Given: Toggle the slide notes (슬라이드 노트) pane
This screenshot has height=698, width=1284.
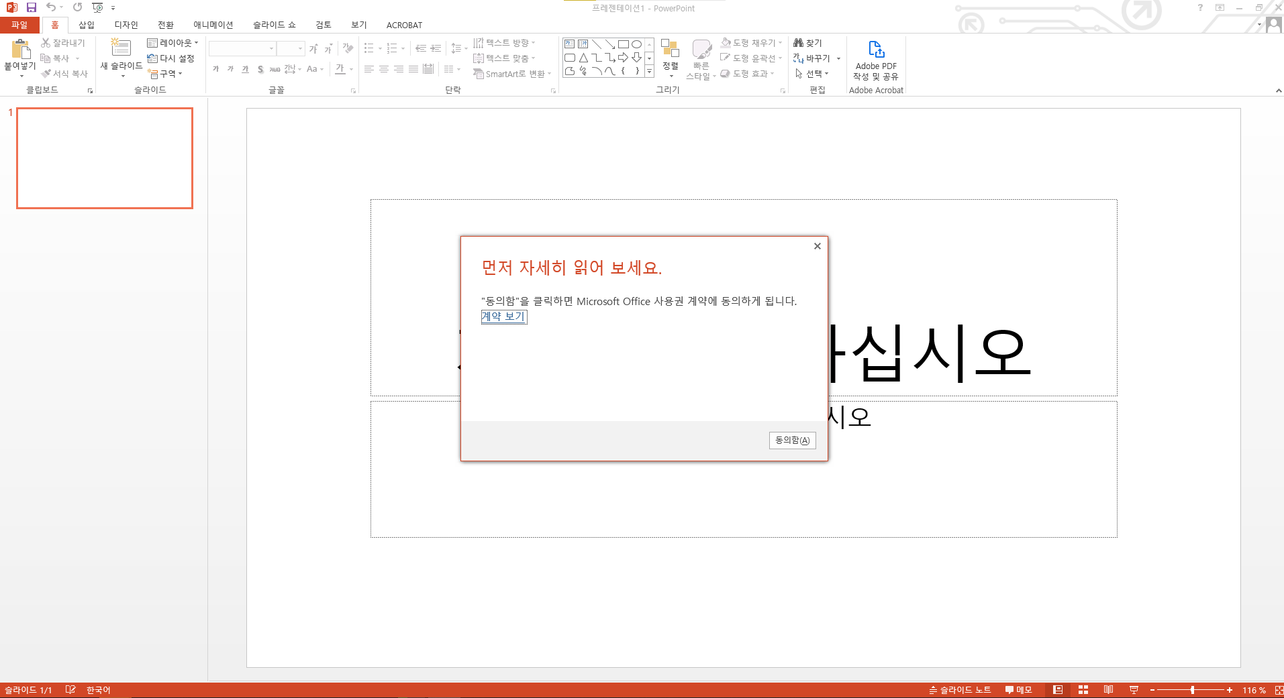Looking at the screenshot, I should coord(960,690).
